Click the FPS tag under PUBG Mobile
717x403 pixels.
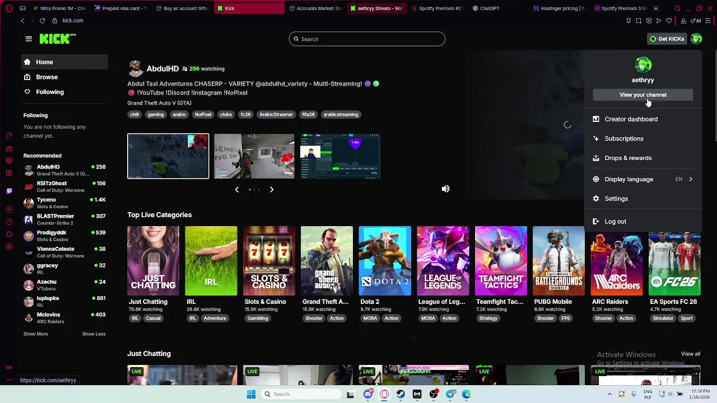(x=566, y=318)
